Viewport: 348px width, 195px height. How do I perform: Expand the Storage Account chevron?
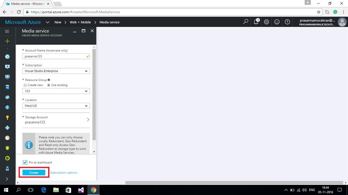88,120
